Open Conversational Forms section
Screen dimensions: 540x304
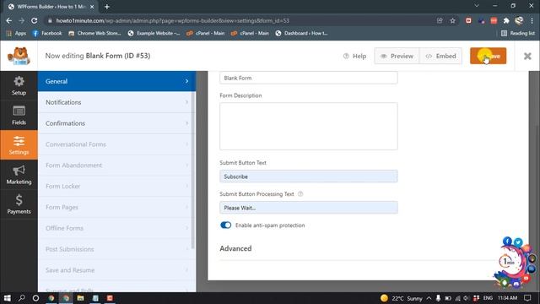click(x=116, y=144)
